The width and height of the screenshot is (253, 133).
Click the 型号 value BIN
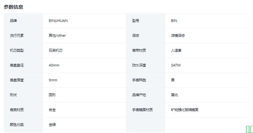coord(174,21)
